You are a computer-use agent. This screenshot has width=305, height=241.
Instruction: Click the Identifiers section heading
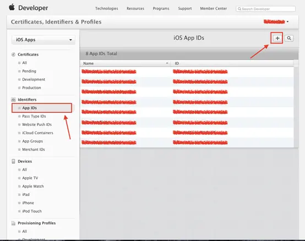point(27,100)
